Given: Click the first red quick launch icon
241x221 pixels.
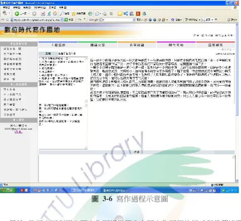Looking at the screenshot, I should 22,190.
